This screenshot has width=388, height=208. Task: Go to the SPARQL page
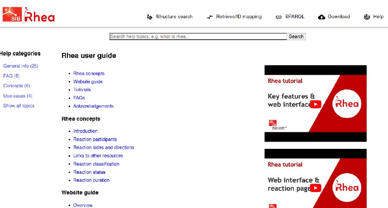(295, 16)
